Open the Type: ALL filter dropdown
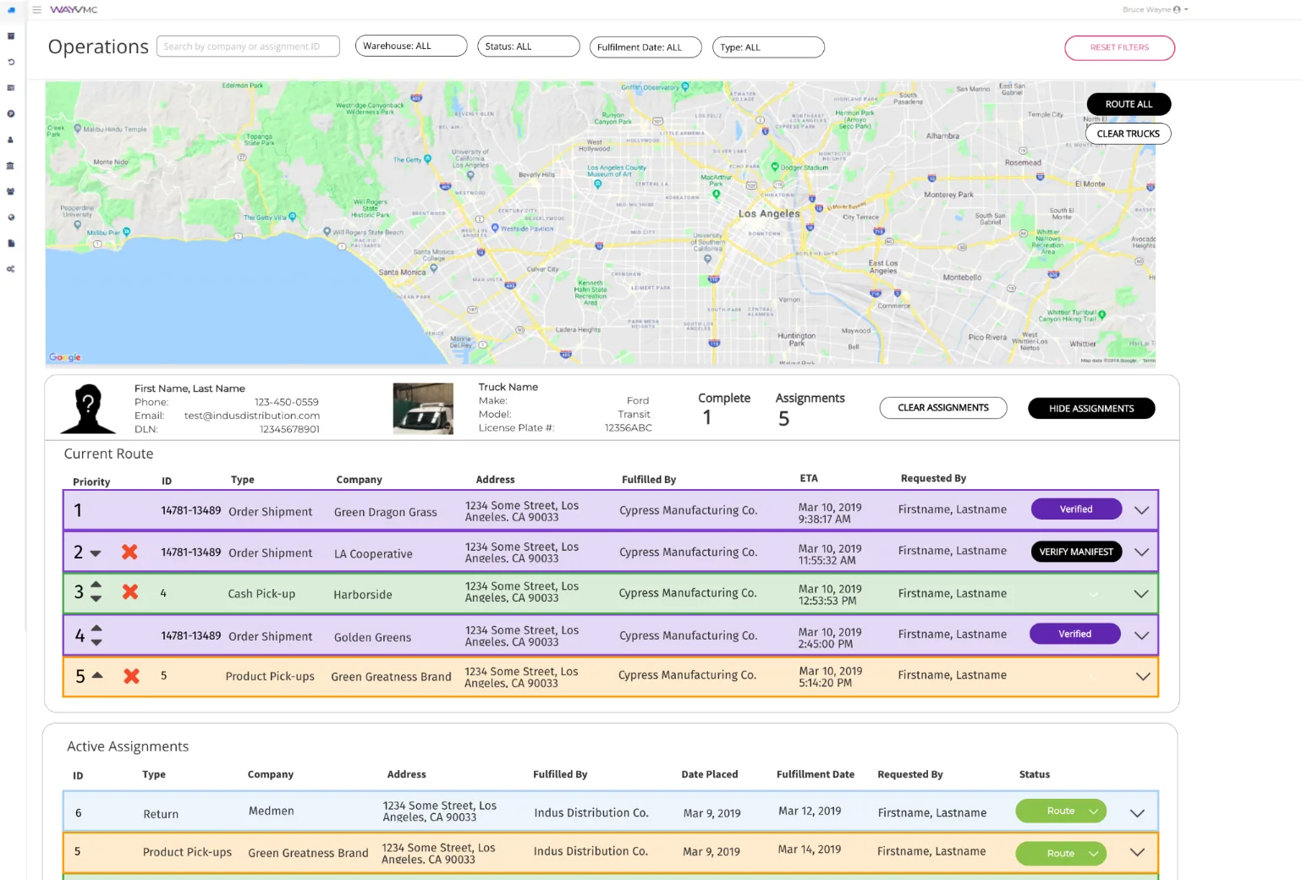 768,47
